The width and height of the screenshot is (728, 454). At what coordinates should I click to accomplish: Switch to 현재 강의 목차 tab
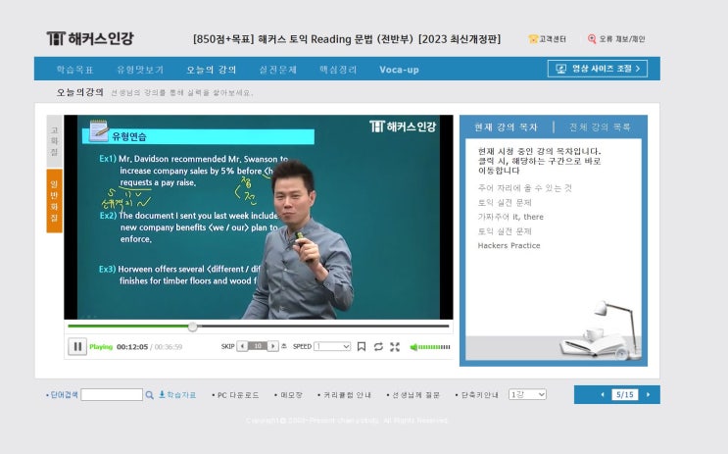pos(506,126)
